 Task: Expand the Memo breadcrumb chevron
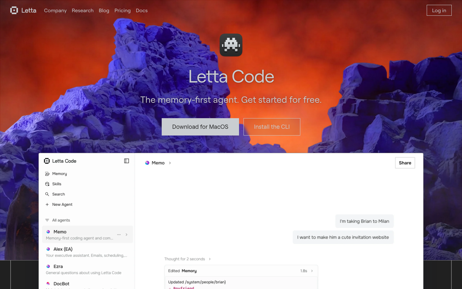tap(170, 163)
